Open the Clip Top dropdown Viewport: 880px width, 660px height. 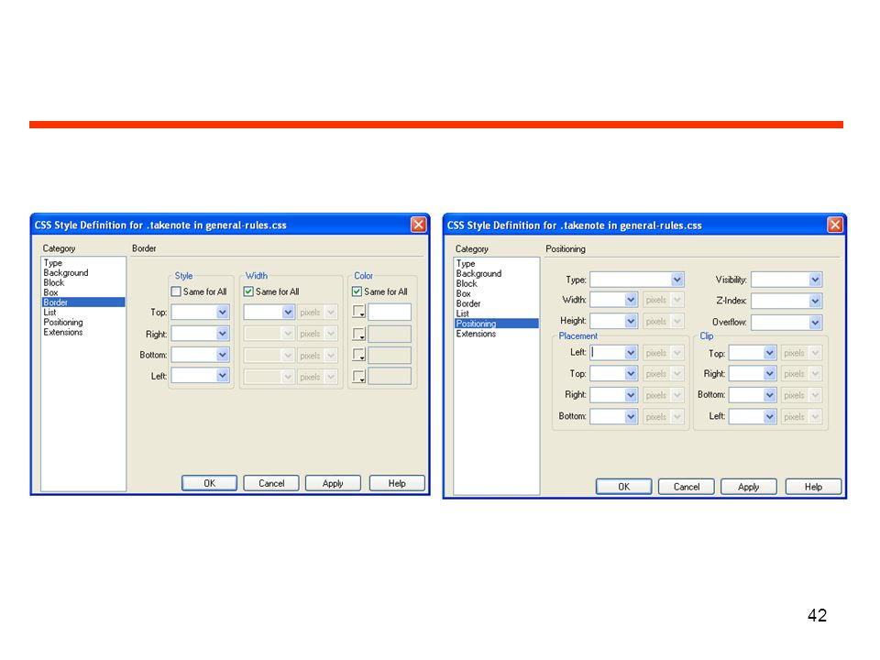click(x=769, y=352)
